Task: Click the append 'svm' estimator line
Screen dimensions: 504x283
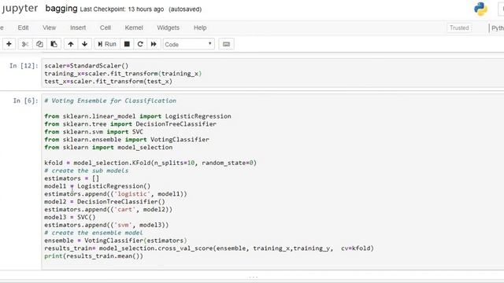Action: click(106, 225)
